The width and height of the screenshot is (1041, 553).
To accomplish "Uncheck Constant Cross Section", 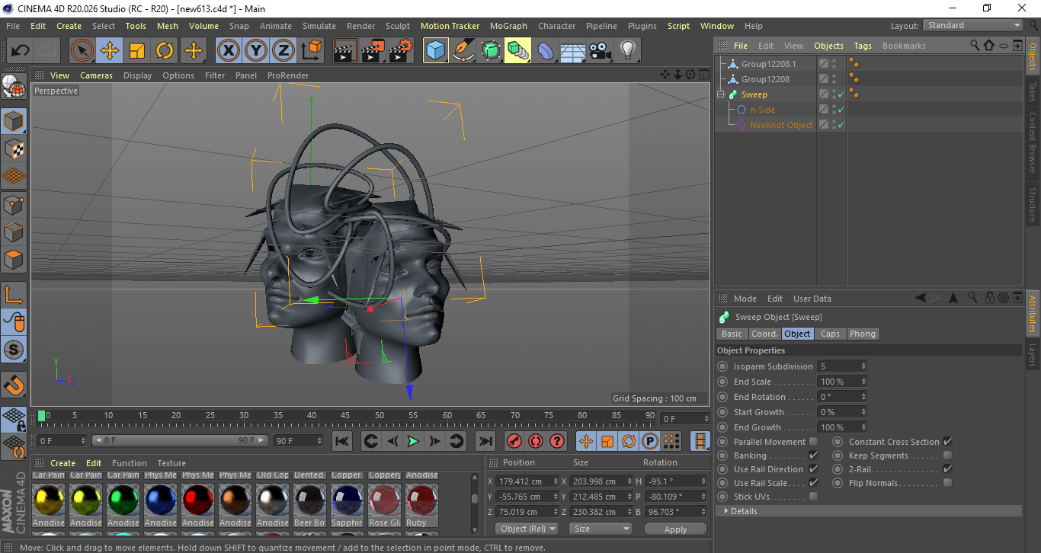I will point(947,442).
